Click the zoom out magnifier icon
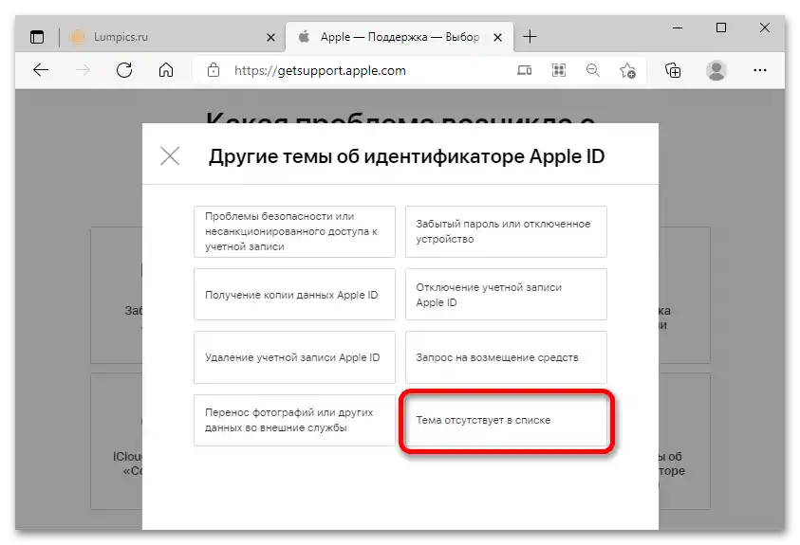The height and width of the screenshot is (545, 800). click(593, 70)
